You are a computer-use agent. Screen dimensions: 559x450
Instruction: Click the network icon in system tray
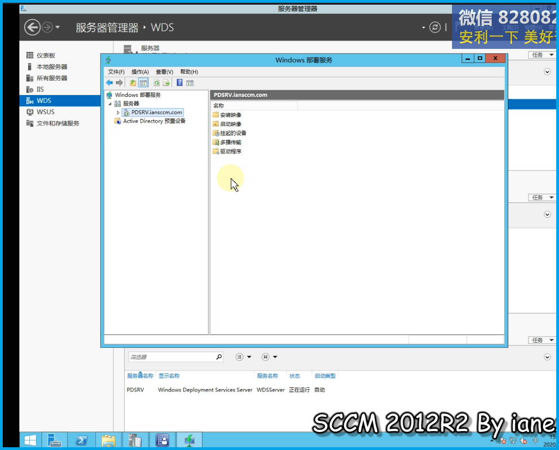coord(513,441)
